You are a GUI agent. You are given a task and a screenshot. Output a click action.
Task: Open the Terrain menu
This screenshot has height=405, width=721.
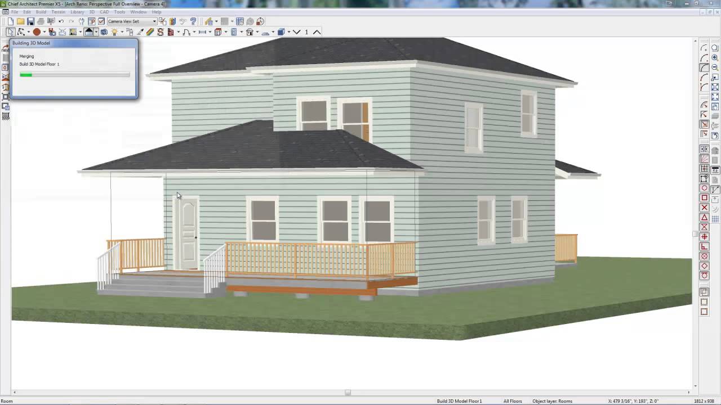59,12
